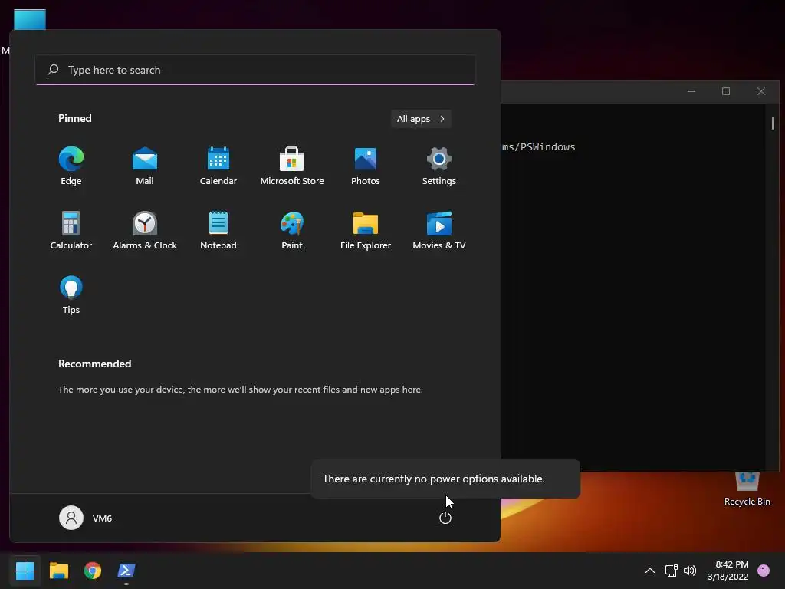This screenshot has height=589, width=785.
Task: Open the volume control tray icon
Action: coord(690,571)
